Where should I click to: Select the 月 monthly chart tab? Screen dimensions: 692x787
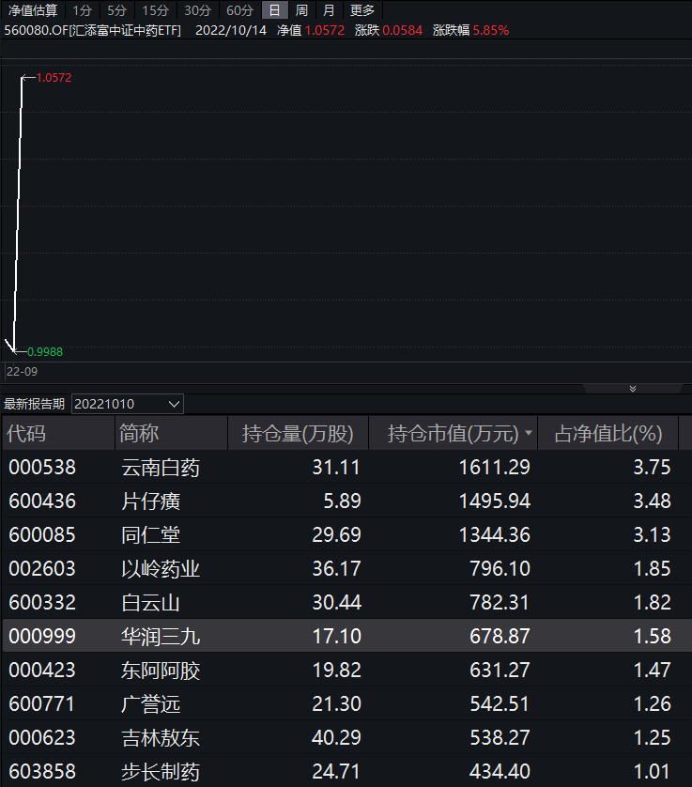click(329, 10)
